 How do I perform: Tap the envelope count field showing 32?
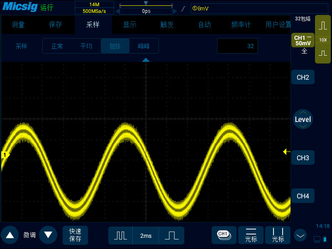point(237,46)
